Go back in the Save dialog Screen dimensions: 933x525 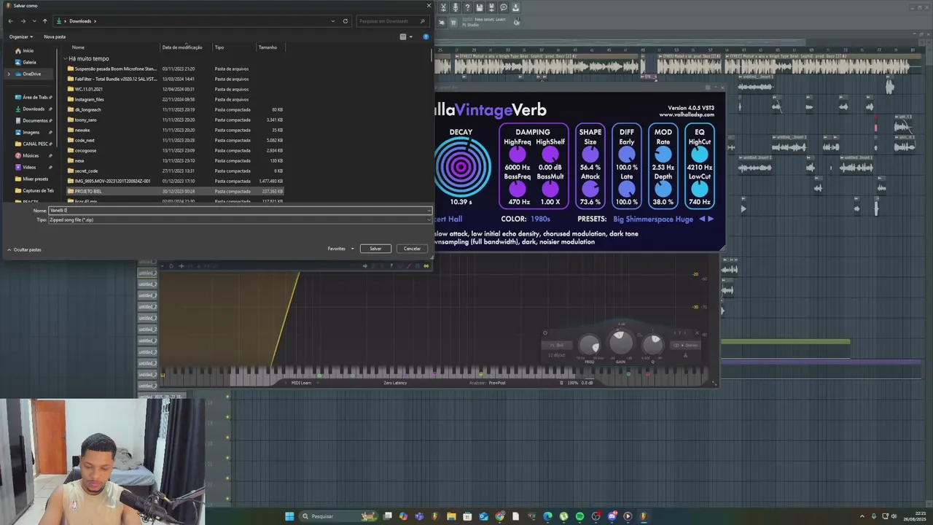coord(10,21)
